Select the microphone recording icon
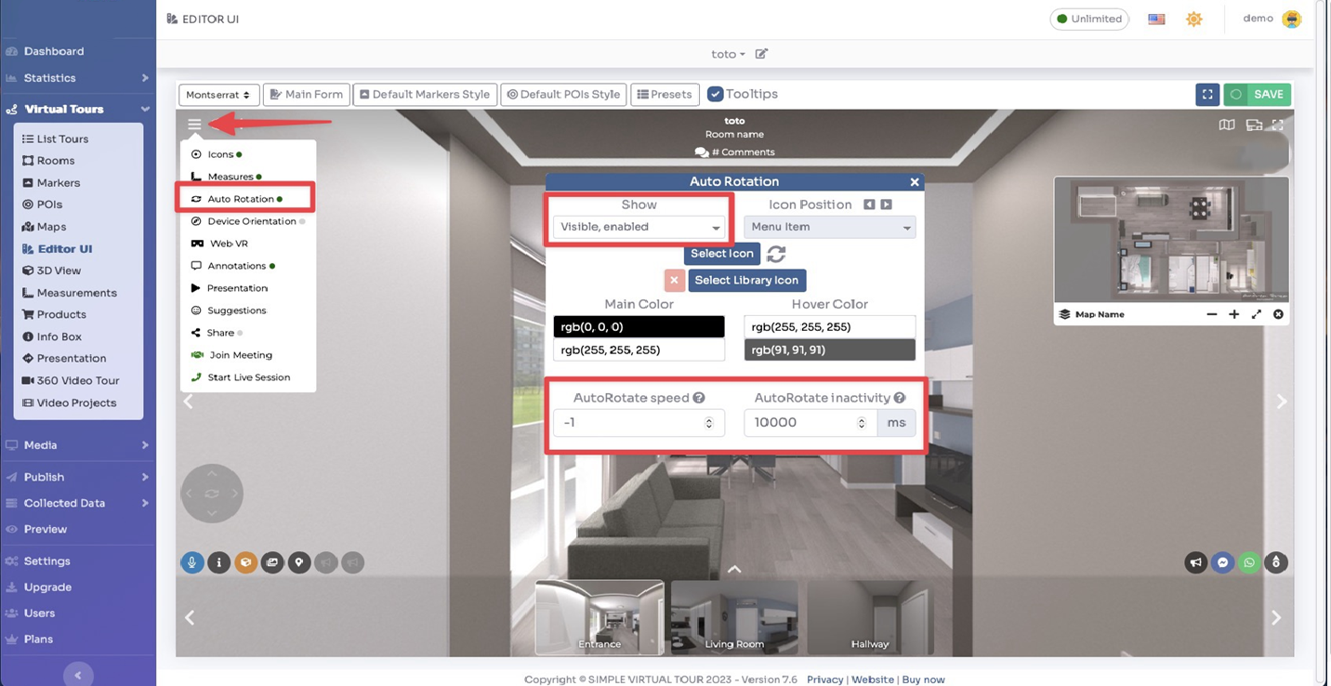 coord(192,562)
